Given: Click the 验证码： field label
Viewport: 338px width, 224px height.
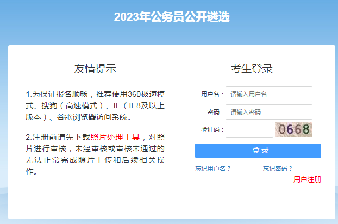Looking at the screenshot, I should [212, 129].
